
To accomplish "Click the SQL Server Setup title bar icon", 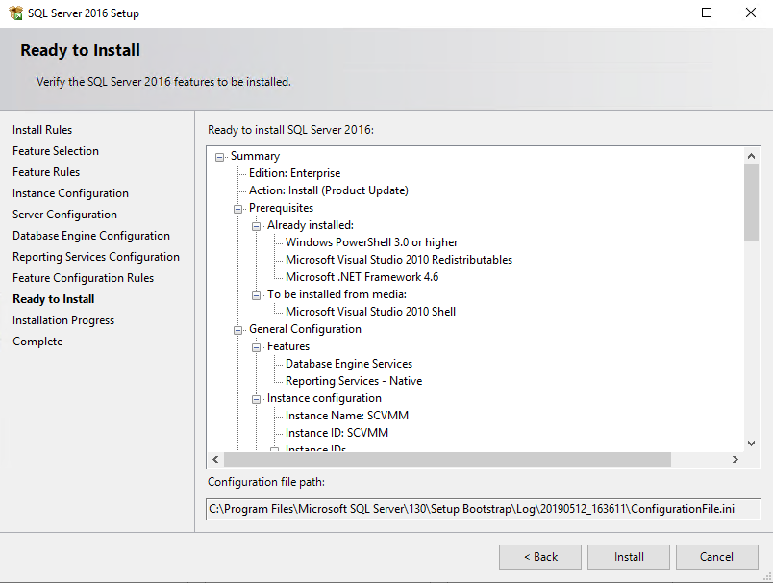I will click(15, 13).
